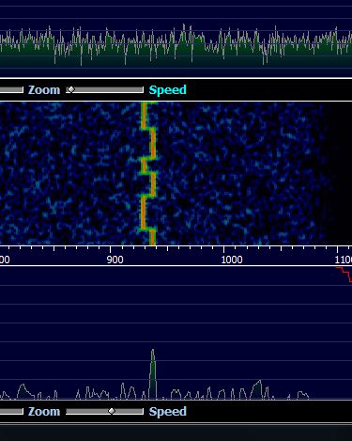This screenshot has width=352, height=441.
Task: Click the spectrum bump near 1030
Action: [x=258, y=389]
